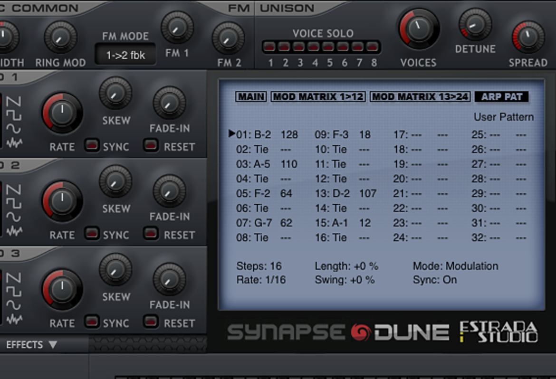Click the RING MOD knob
The image size is (556, 379).
60,37
